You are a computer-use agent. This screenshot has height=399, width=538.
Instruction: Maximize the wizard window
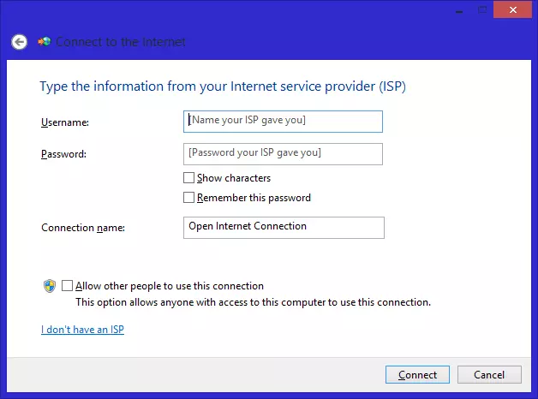tap(483, 9)
